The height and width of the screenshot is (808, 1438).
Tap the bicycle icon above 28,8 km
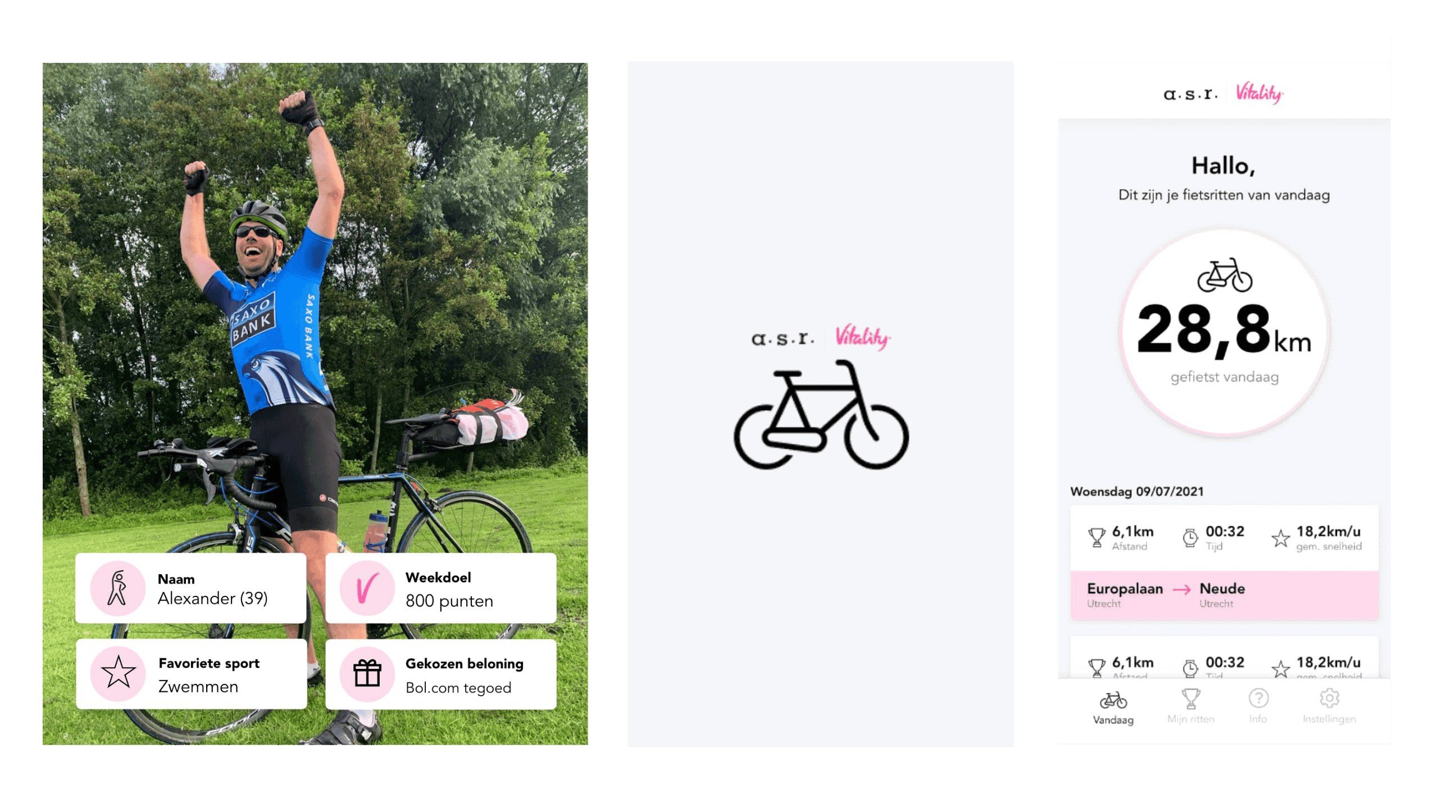click(x=1225, y=275)
